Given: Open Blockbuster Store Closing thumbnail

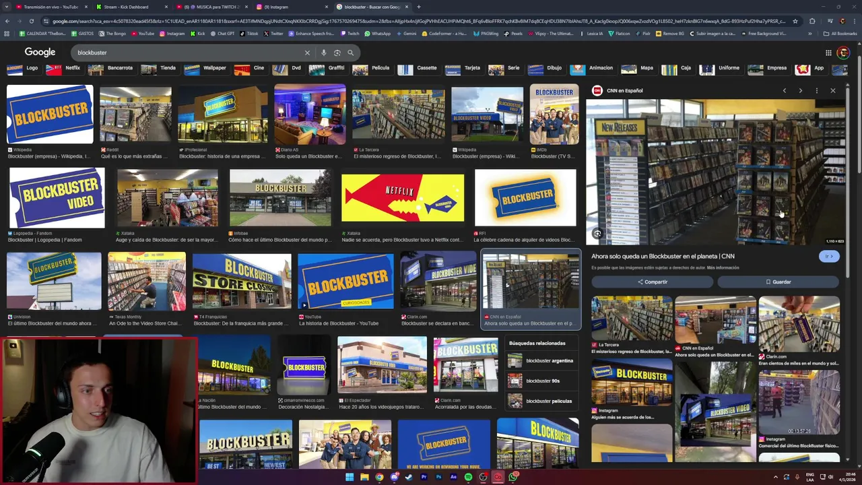Looking at the screenshot, I should 242,281.
